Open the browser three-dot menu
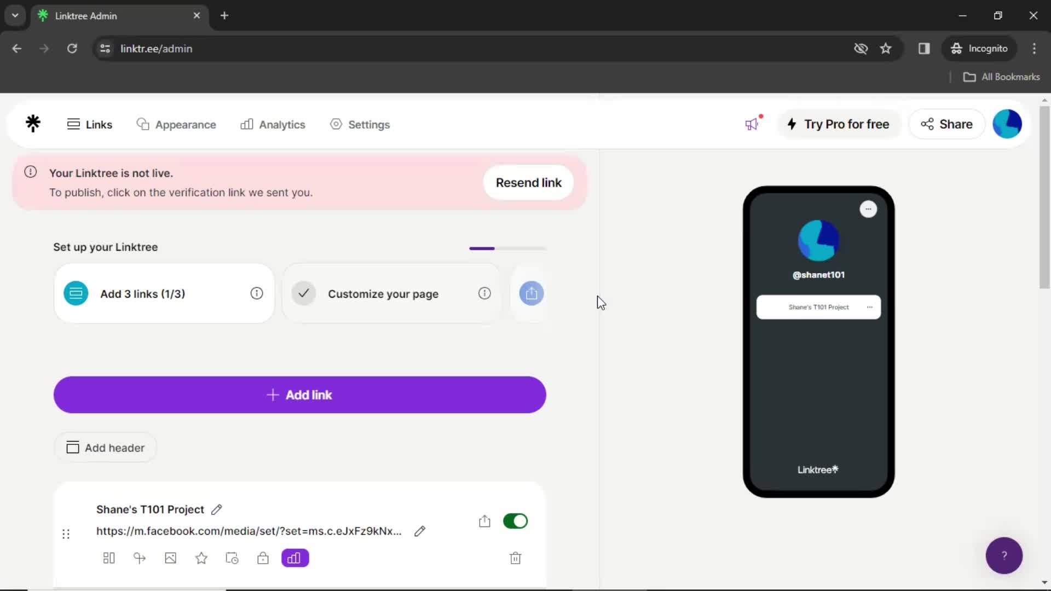This screenshot has width=1051, height=591. click(x=1035, y=48)
